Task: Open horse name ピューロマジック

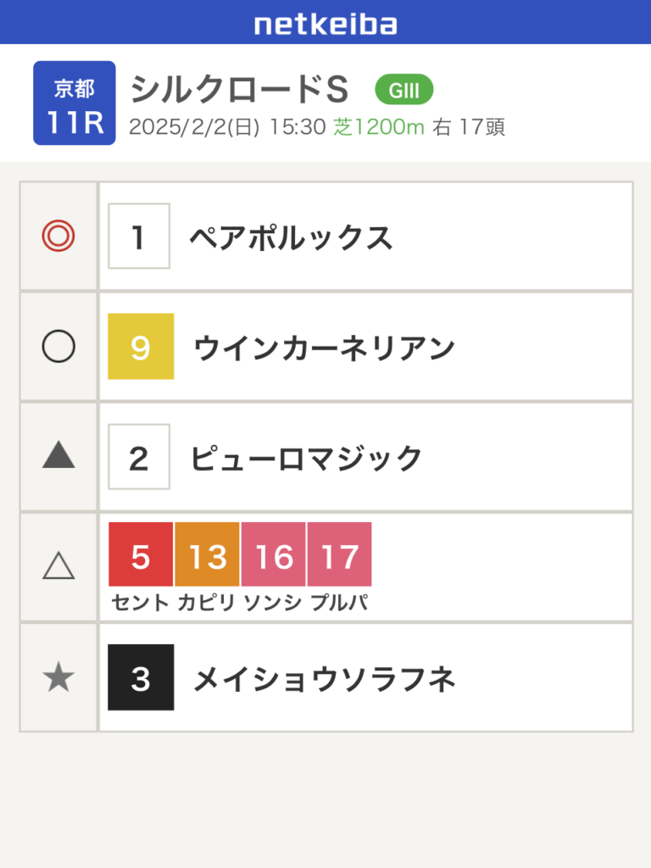Action: tap(306, 459)
